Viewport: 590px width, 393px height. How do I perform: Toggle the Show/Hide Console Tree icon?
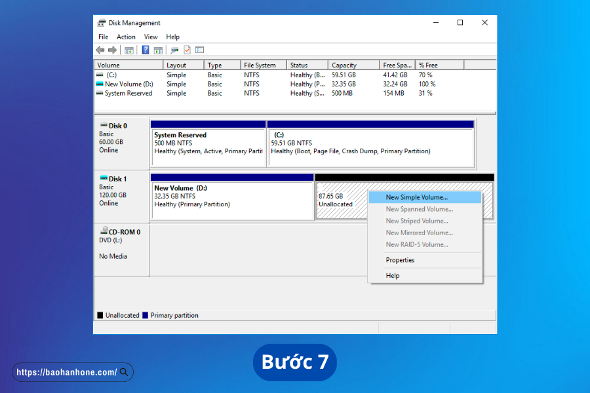coord(129,50)
